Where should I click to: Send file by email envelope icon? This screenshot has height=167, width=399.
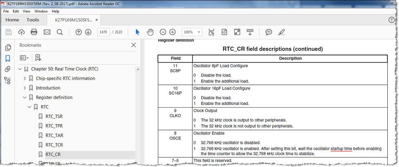47,32
